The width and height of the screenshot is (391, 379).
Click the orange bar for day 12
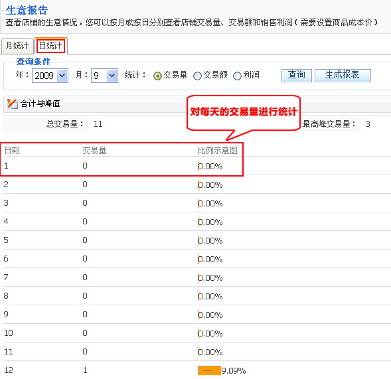[x=210, y=370]
